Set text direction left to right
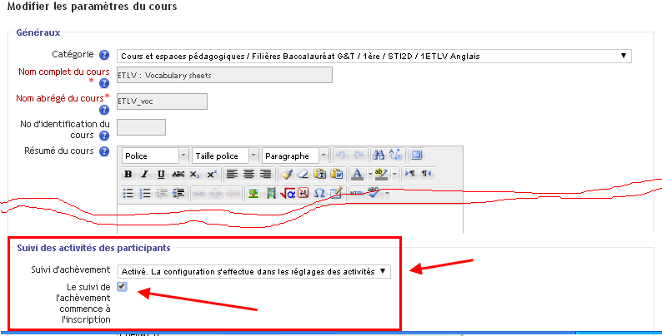 [409, 174]
